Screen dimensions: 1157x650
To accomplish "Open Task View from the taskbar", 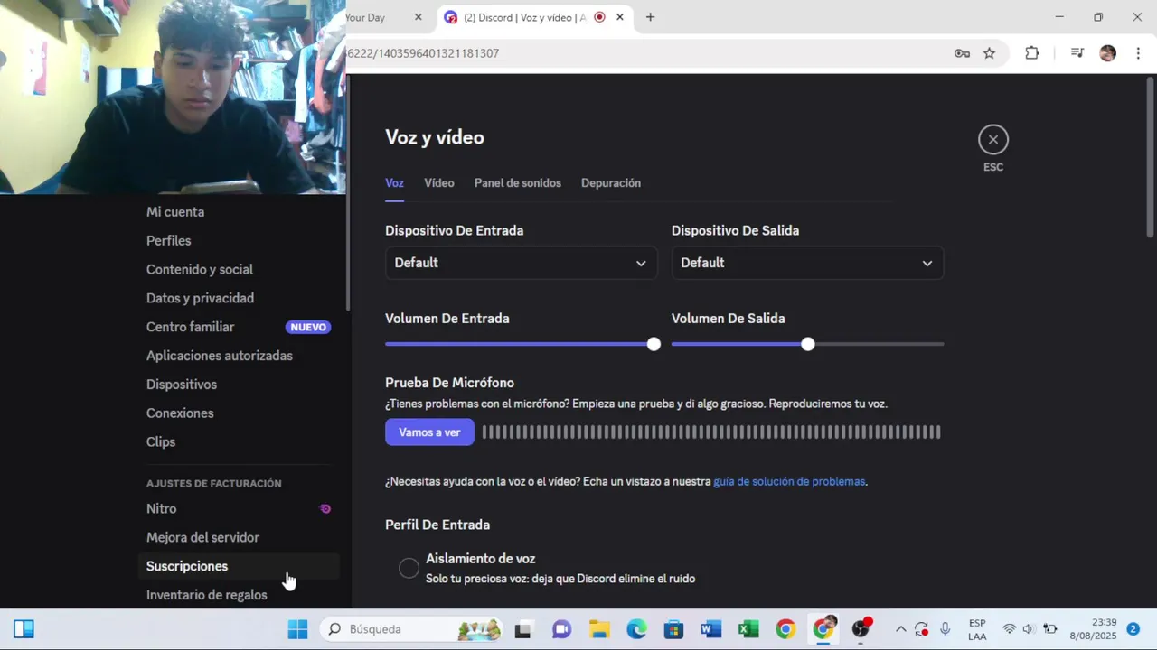I will pyautogui.click(x=522, y=629).
